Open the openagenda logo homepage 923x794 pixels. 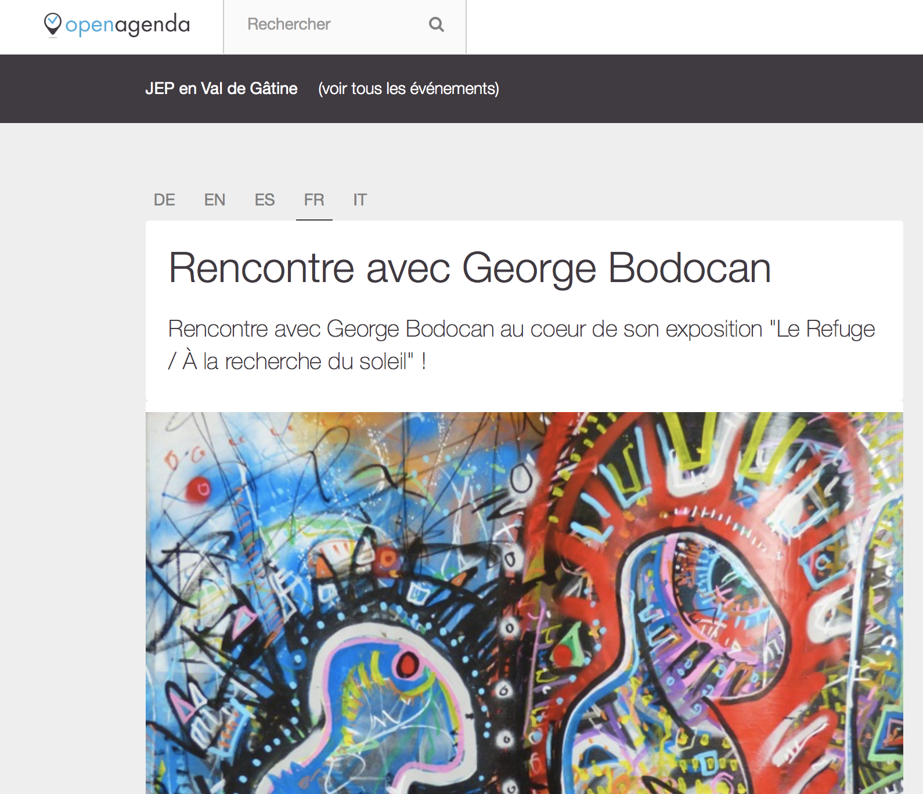click(117, 25)
